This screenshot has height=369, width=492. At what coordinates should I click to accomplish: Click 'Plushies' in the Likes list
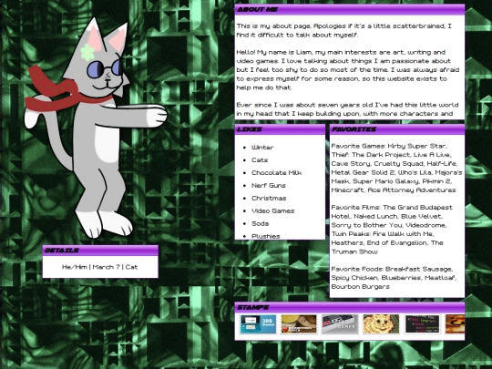(x=265, y=236)
